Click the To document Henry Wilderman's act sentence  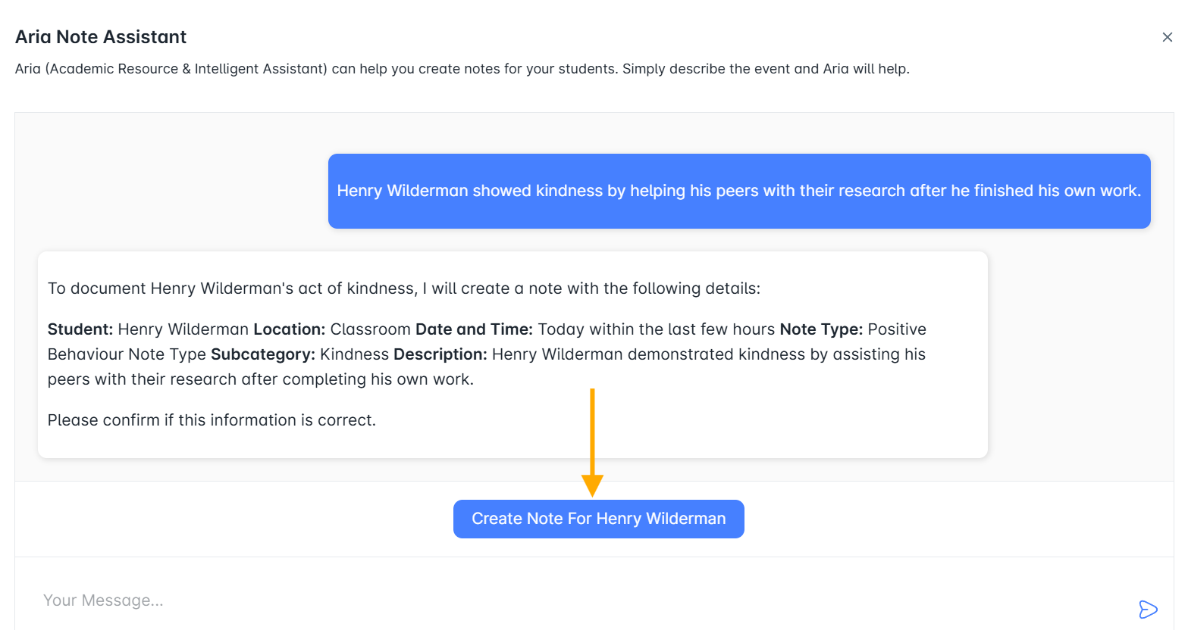404,288
